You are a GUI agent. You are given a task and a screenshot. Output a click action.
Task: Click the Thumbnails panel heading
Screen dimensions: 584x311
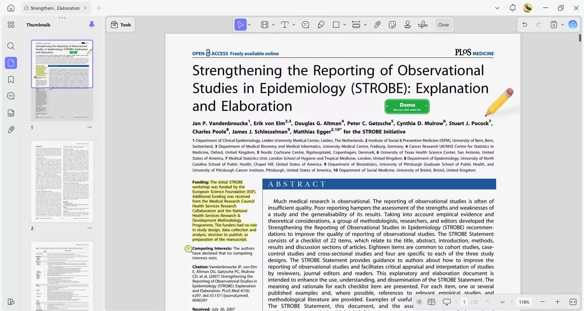[38, 25]
